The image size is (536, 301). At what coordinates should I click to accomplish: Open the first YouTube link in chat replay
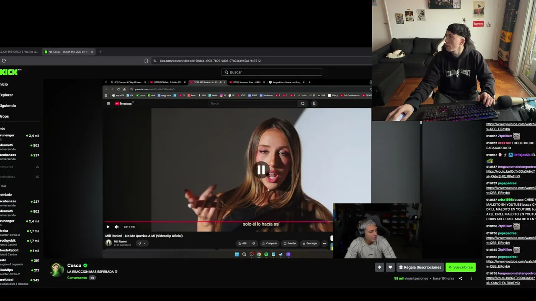pyautogui.click(x=511, y=127)
